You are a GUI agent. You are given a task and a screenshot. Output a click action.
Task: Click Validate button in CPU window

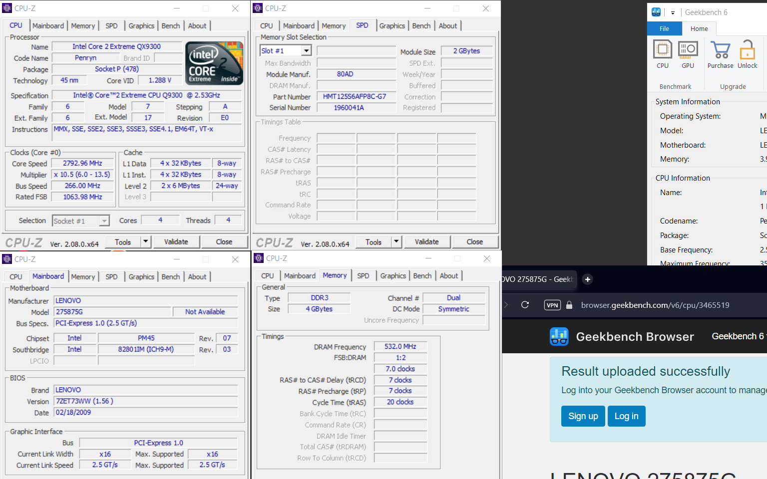pos(176,241)
